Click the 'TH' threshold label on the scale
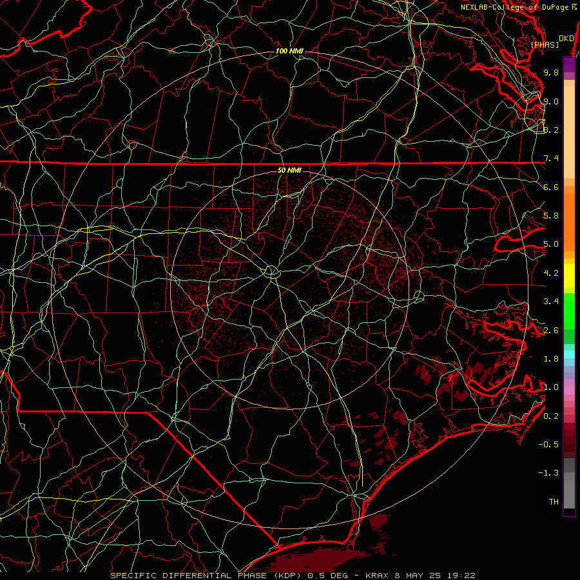Image resolution: width=580 pixels, height=580 pixels. pyautogui.click(x=554, y=502)
